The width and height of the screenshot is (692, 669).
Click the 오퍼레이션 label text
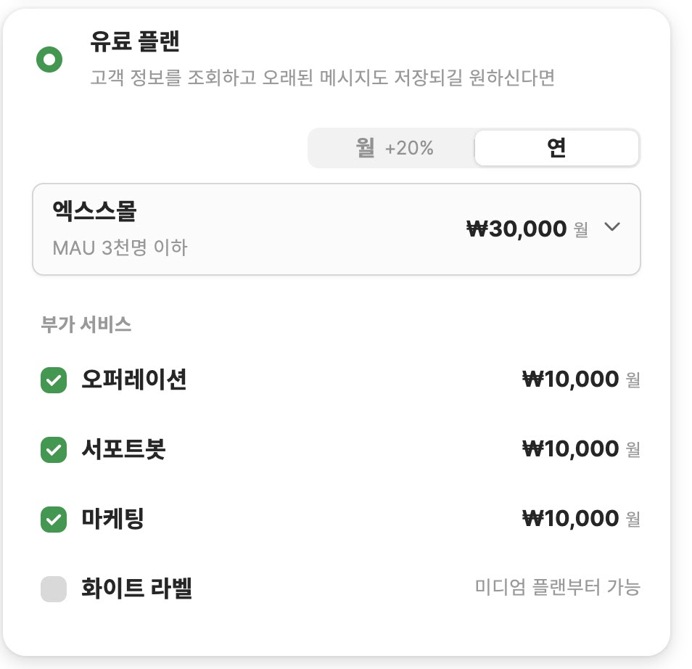pos(134,379)
